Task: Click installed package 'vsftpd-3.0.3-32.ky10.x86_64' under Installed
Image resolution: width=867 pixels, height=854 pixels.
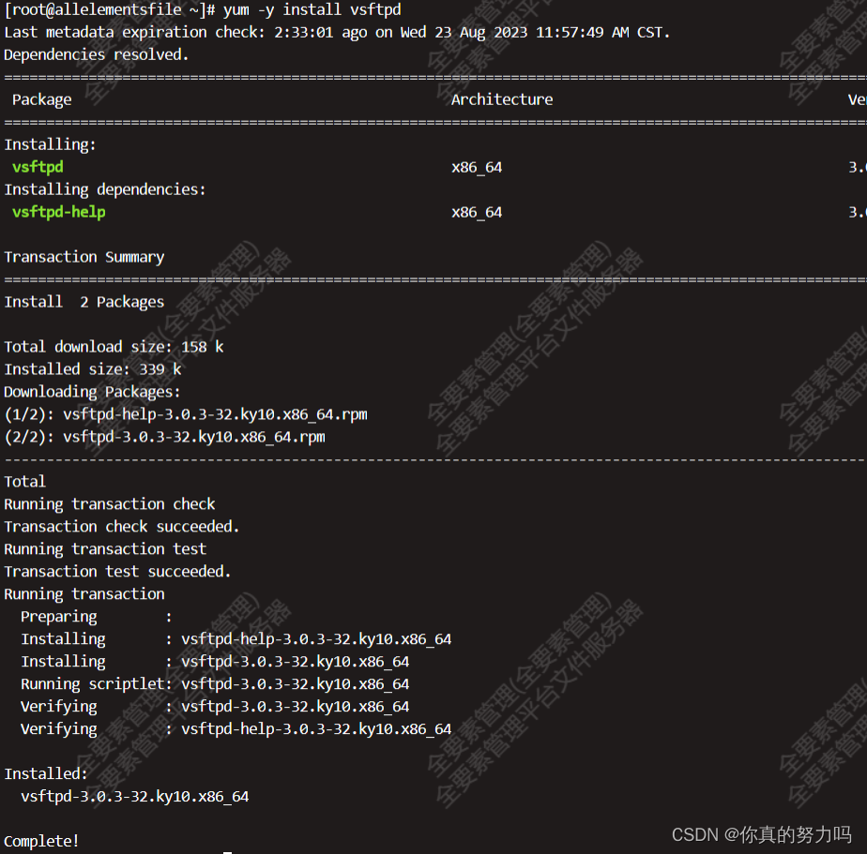Action: click(135, 797)
